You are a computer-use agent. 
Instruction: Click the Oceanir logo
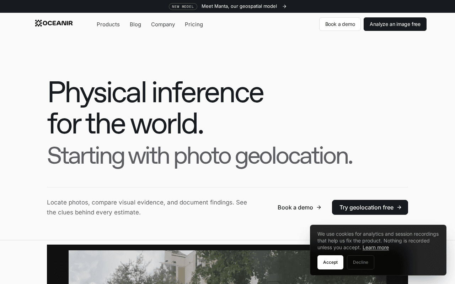point(54,23)
